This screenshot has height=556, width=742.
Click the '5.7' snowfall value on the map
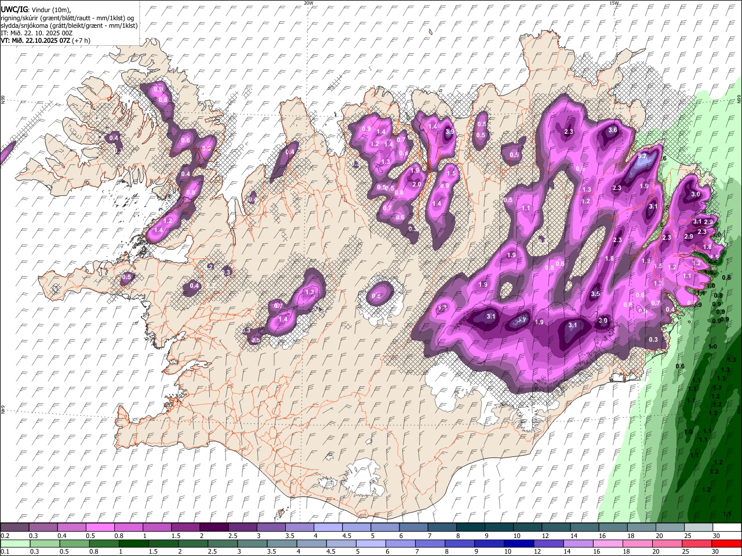click(x=642, y=156)
